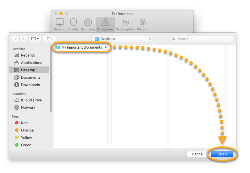
Task: Click the Network globe icon
Action: 17,107
